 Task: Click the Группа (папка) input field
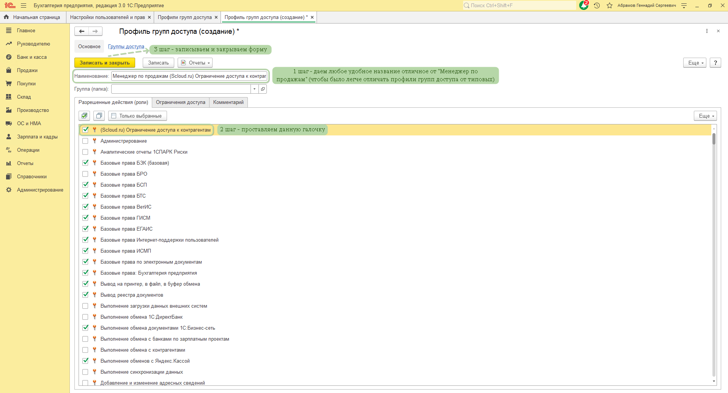point(181,89)
